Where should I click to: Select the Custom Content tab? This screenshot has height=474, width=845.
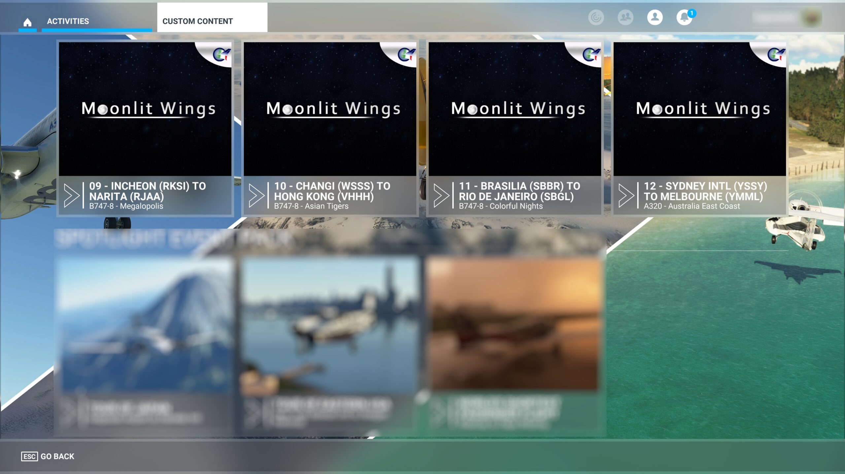pos(212,17)
